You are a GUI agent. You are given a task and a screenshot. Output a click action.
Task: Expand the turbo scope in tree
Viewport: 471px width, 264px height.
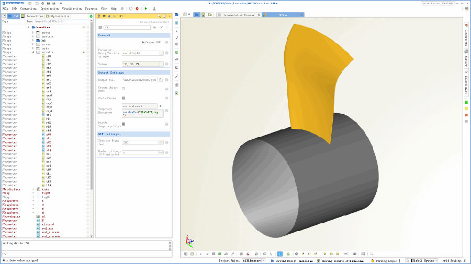point(33,48)
